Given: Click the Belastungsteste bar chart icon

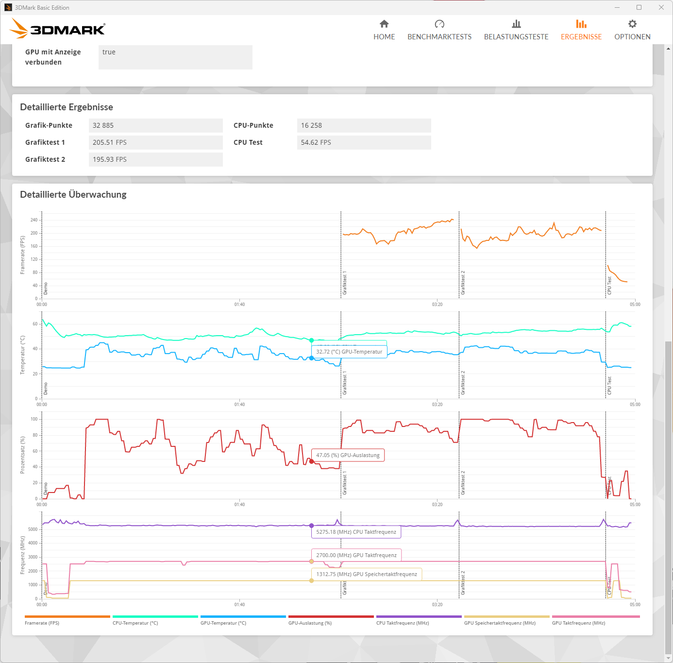Looking at the screenshot, I should (x=516, y=24).
